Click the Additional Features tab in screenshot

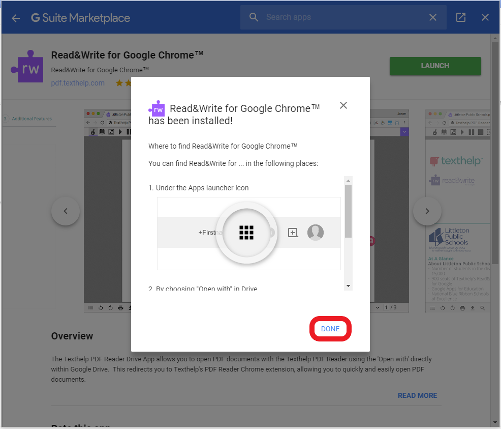click(32, 119)
